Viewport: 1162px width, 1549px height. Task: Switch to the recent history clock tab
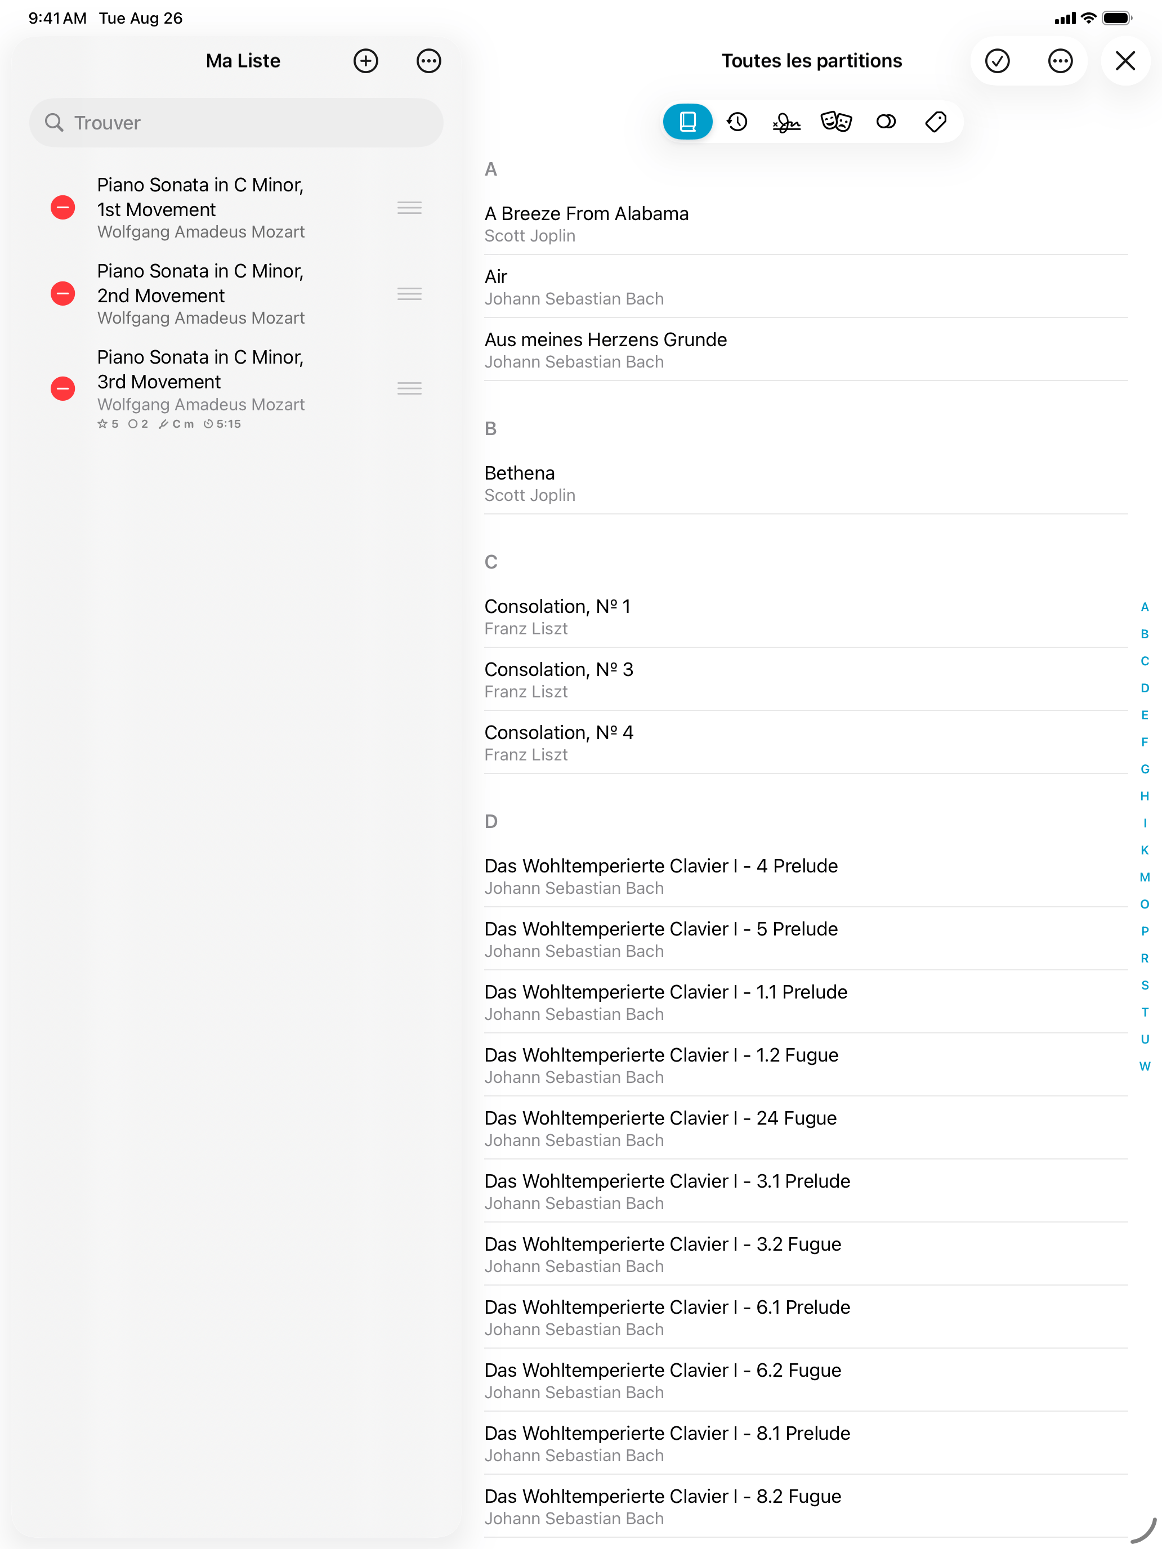coord(737,122)
